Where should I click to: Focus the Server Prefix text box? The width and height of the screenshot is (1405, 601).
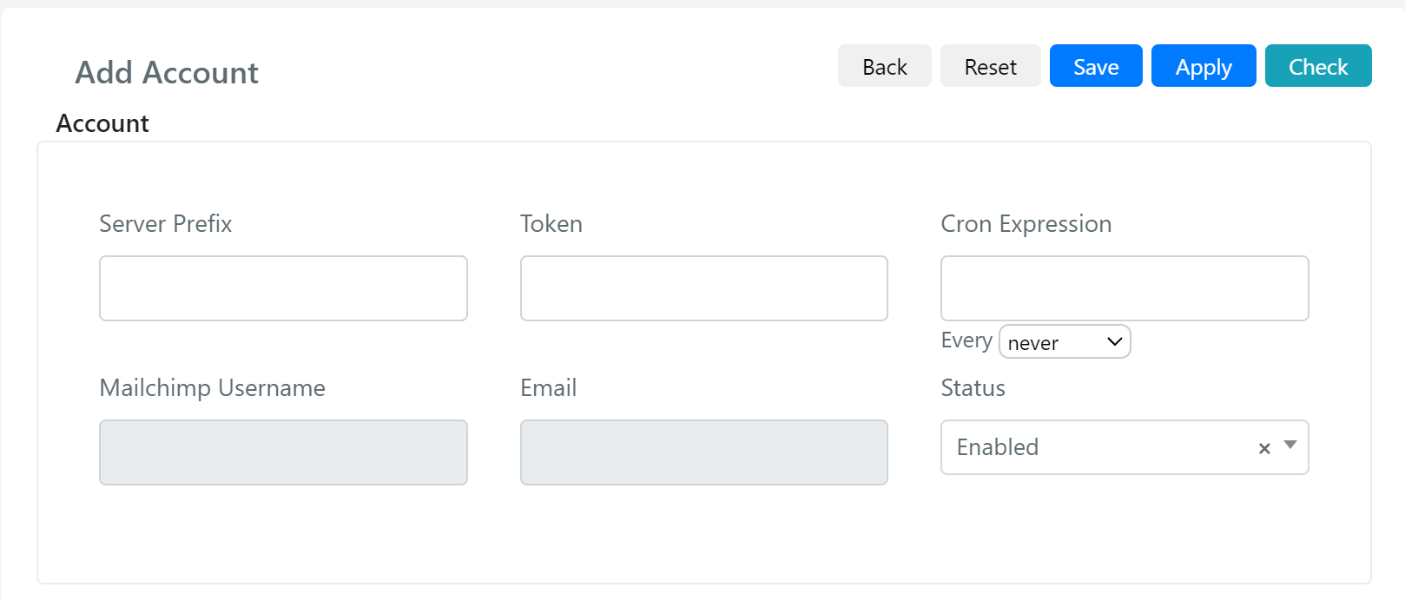283,288
